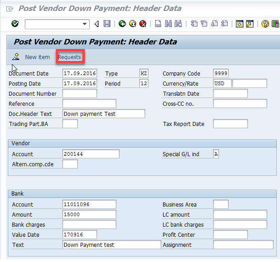The image size is (280, 262).
Task: Click the Trading Part.BA field
Action: [x=70, y=124]
